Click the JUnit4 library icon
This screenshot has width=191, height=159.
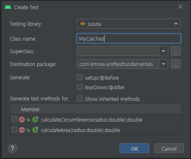pos(83,24)
